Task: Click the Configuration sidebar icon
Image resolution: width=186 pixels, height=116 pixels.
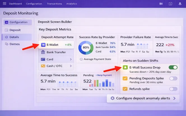Action: click(6, 22)
